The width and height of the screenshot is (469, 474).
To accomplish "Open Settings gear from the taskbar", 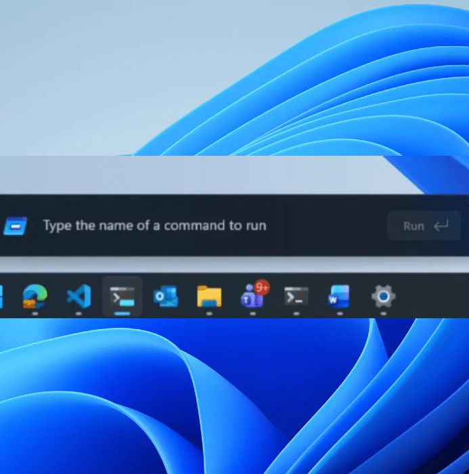I will click(383, 297).
